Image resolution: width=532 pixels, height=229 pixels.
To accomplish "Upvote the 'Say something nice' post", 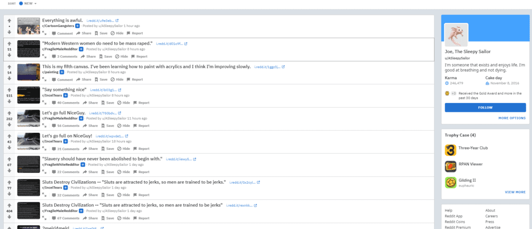I will pos(10,90).
